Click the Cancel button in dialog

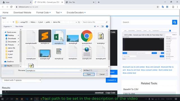[x=102, y=74]
